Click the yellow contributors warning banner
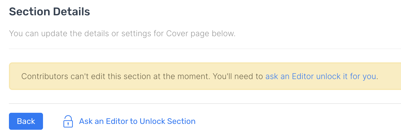The height and width of the screenshot is (137, 401). tap(205, 76)
